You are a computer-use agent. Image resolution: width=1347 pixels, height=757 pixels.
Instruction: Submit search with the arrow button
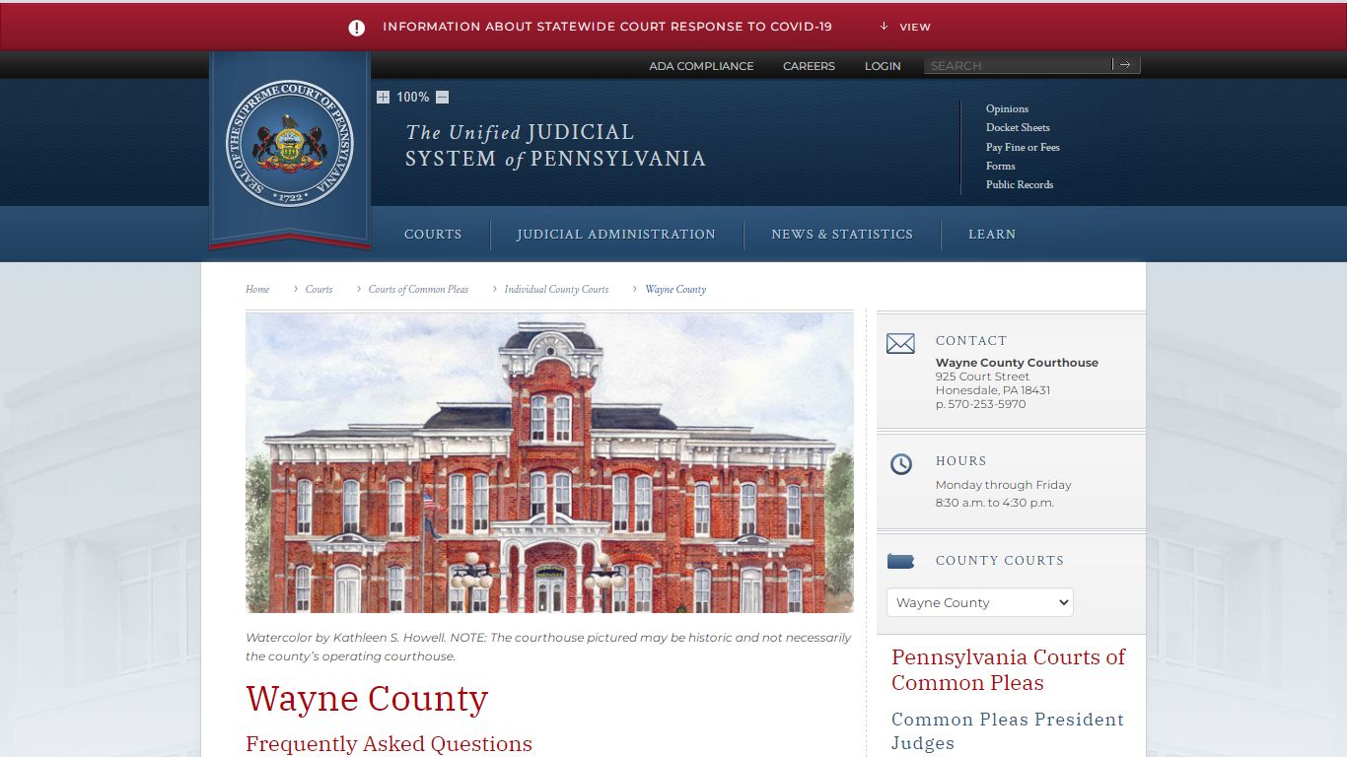(x=1126, y=65)
